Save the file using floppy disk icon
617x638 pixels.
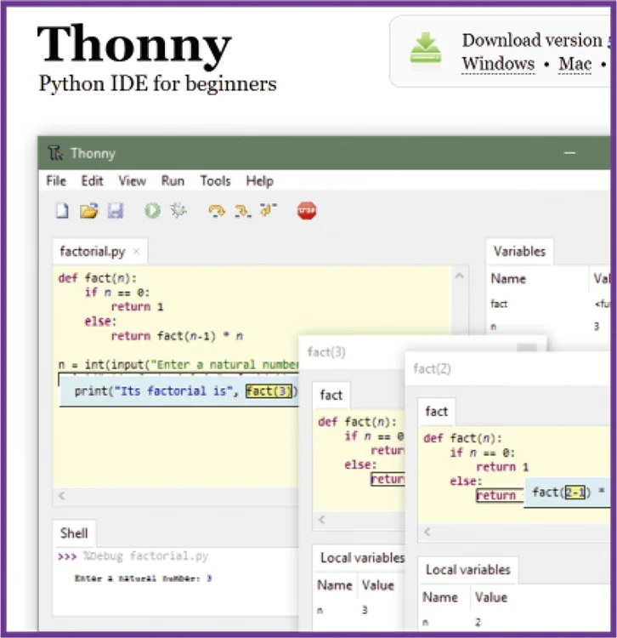116,211
